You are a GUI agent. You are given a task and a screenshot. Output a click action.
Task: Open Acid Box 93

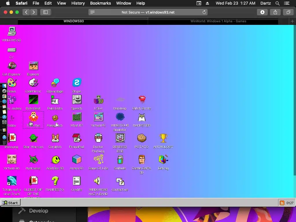(55, 160)
